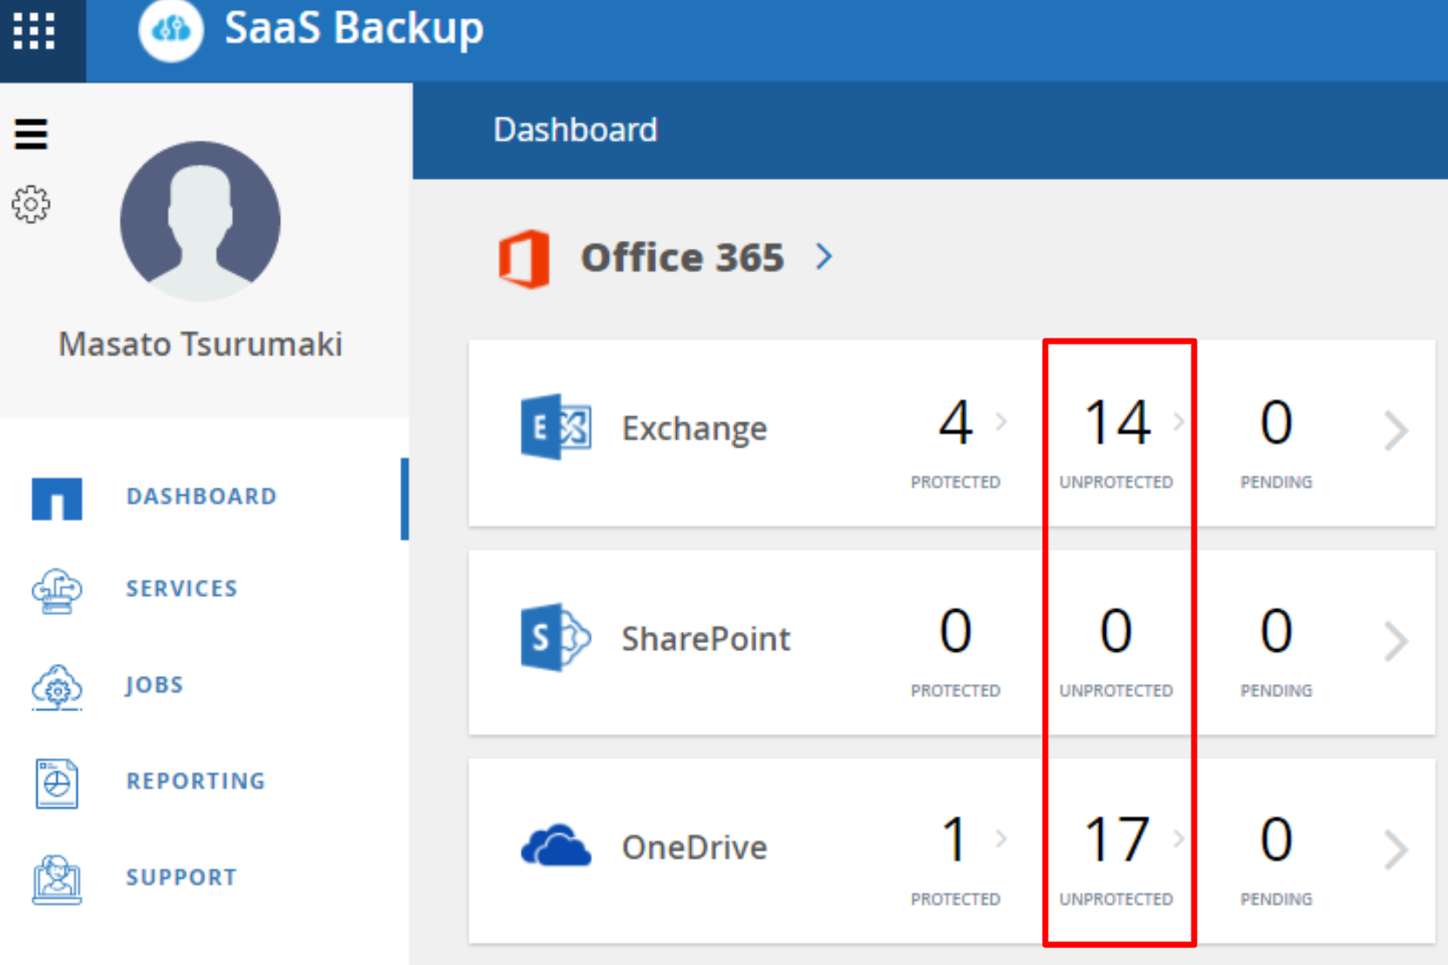Click the SharePoint service icon
This screenshot has width=1448, height=965.
click(556, 636)
